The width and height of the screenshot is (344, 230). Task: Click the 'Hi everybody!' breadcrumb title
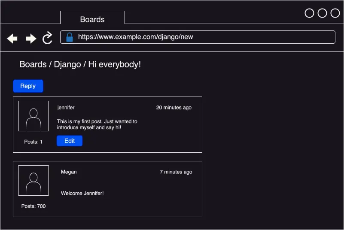point(114,65)
